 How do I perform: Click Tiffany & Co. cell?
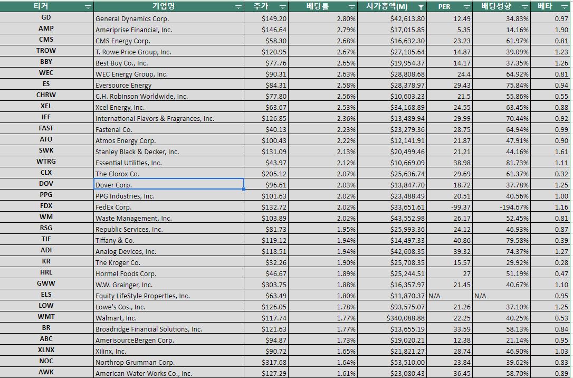point(169,240)
